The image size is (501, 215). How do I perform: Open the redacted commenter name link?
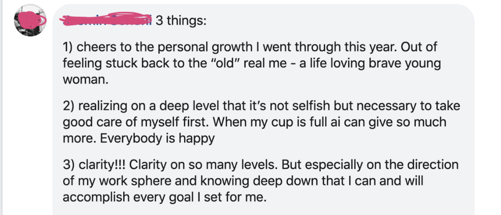pos(107,20)
